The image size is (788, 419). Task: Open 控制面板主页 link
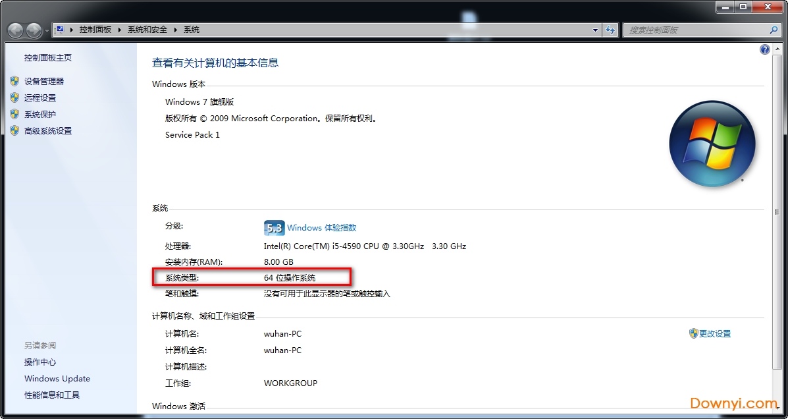pos(48,58)
